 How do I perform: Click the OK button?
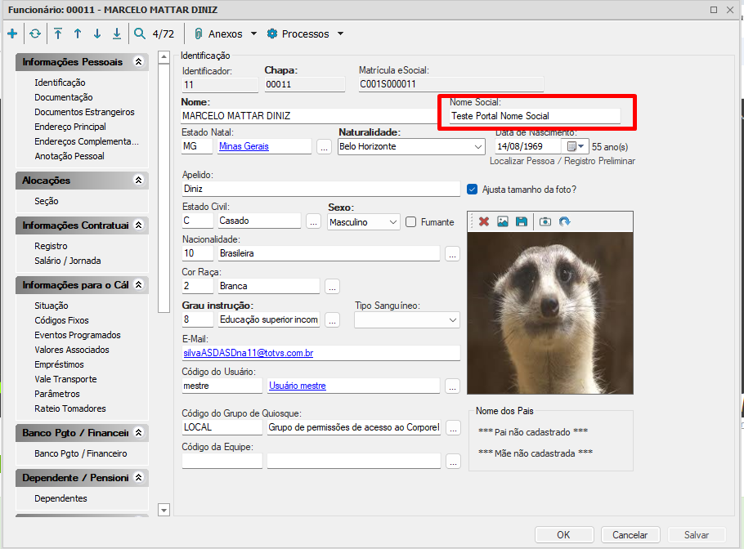(x=563, y=535)
